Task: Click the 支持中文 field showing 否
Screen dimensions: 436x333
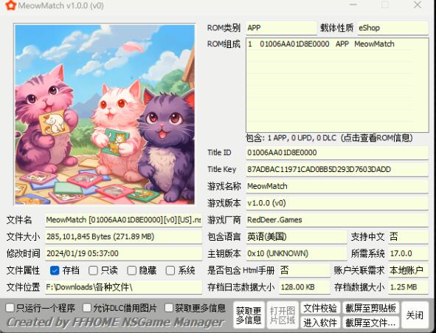Action: click(x=408, y=237)
